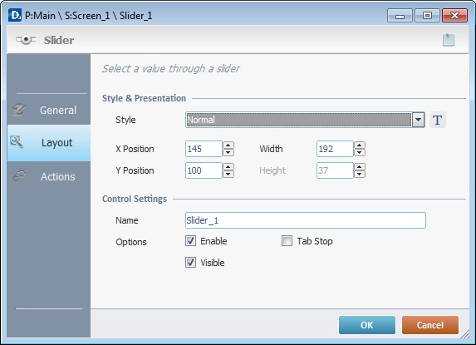The height and width of the screenshot is (345, 476).
Task: Open the Style dropdown arrow
Action: pos(418,120)
